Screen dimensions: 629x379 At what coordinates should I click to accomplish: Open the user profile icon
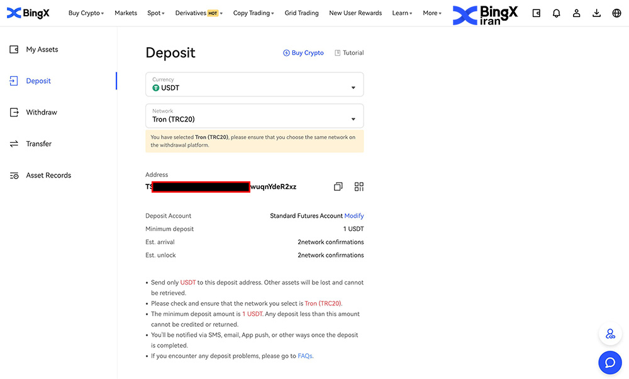(576, 13)
